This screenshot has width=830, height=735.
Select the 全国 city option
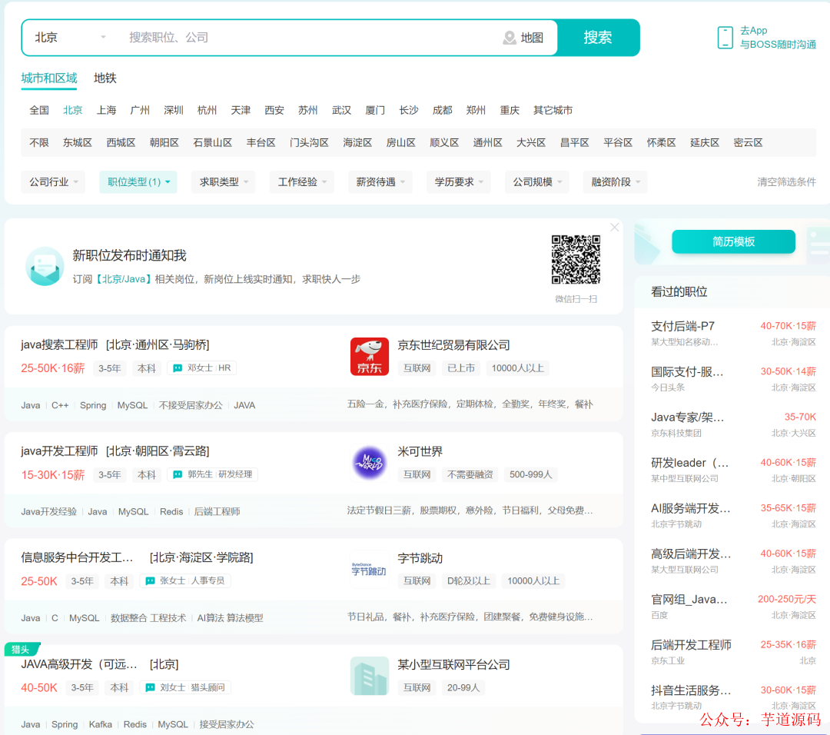(39, 110)
